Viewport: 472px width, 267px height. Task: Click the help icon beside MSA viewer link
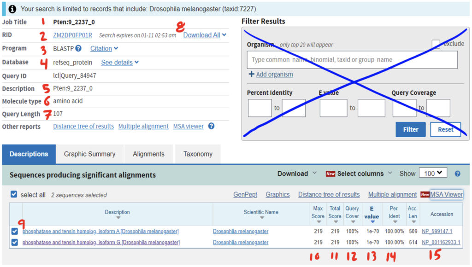211,126
